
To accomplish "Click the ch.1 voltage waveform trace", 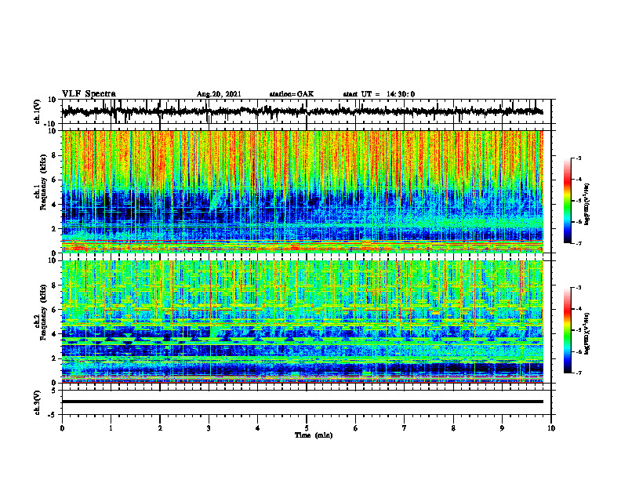I will click(302, 111).
